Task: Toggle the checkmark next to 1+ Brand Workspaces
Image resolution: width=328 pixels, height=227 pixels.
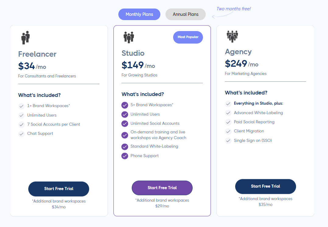Action: 21,106
